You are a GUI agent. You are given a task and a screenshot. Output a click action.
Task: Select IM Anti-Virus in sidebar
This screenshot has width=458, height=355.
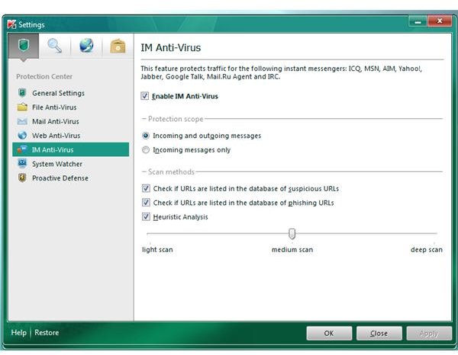click(x=71, y=149)
